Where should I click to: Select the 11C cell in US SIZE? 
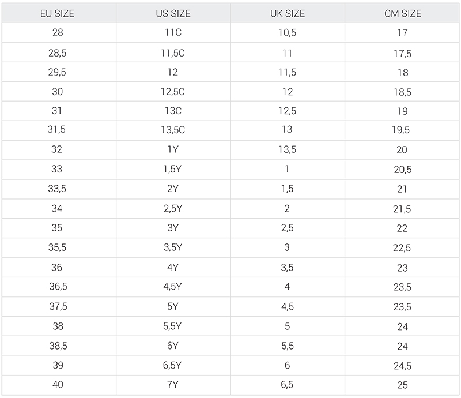pyautogui.click(x=173, y=32)
